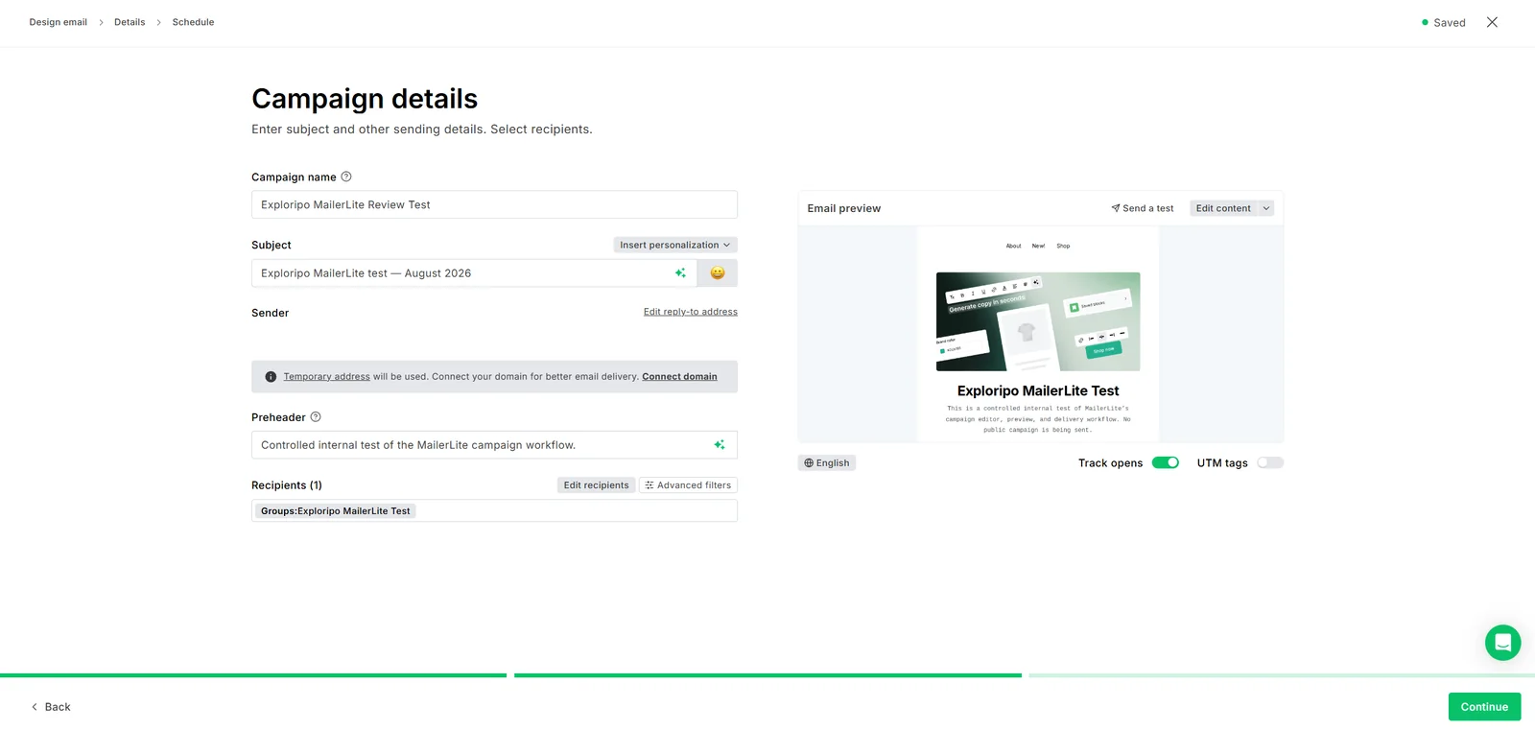Click Edit content button
1535x731 pixels.
click(1223, 208)
